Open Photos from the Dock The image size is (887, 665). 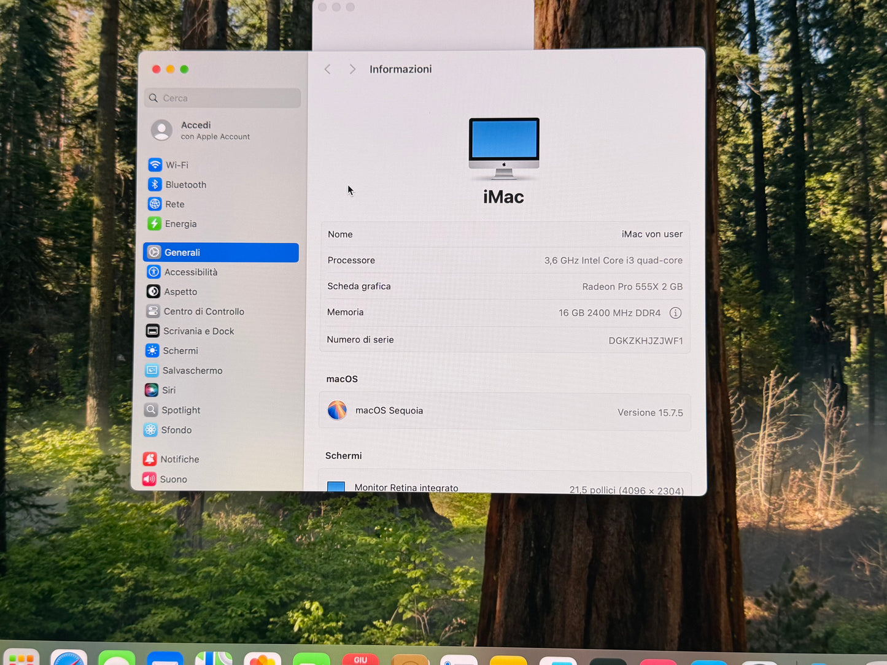(x=262, y=659)
